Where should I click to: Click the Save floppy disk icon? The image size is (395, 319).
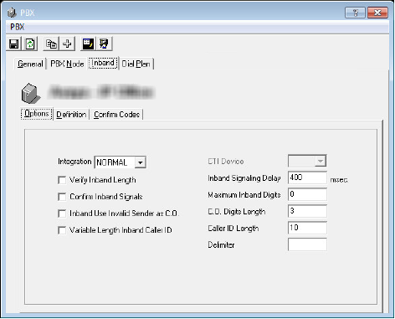click(13, 44)
